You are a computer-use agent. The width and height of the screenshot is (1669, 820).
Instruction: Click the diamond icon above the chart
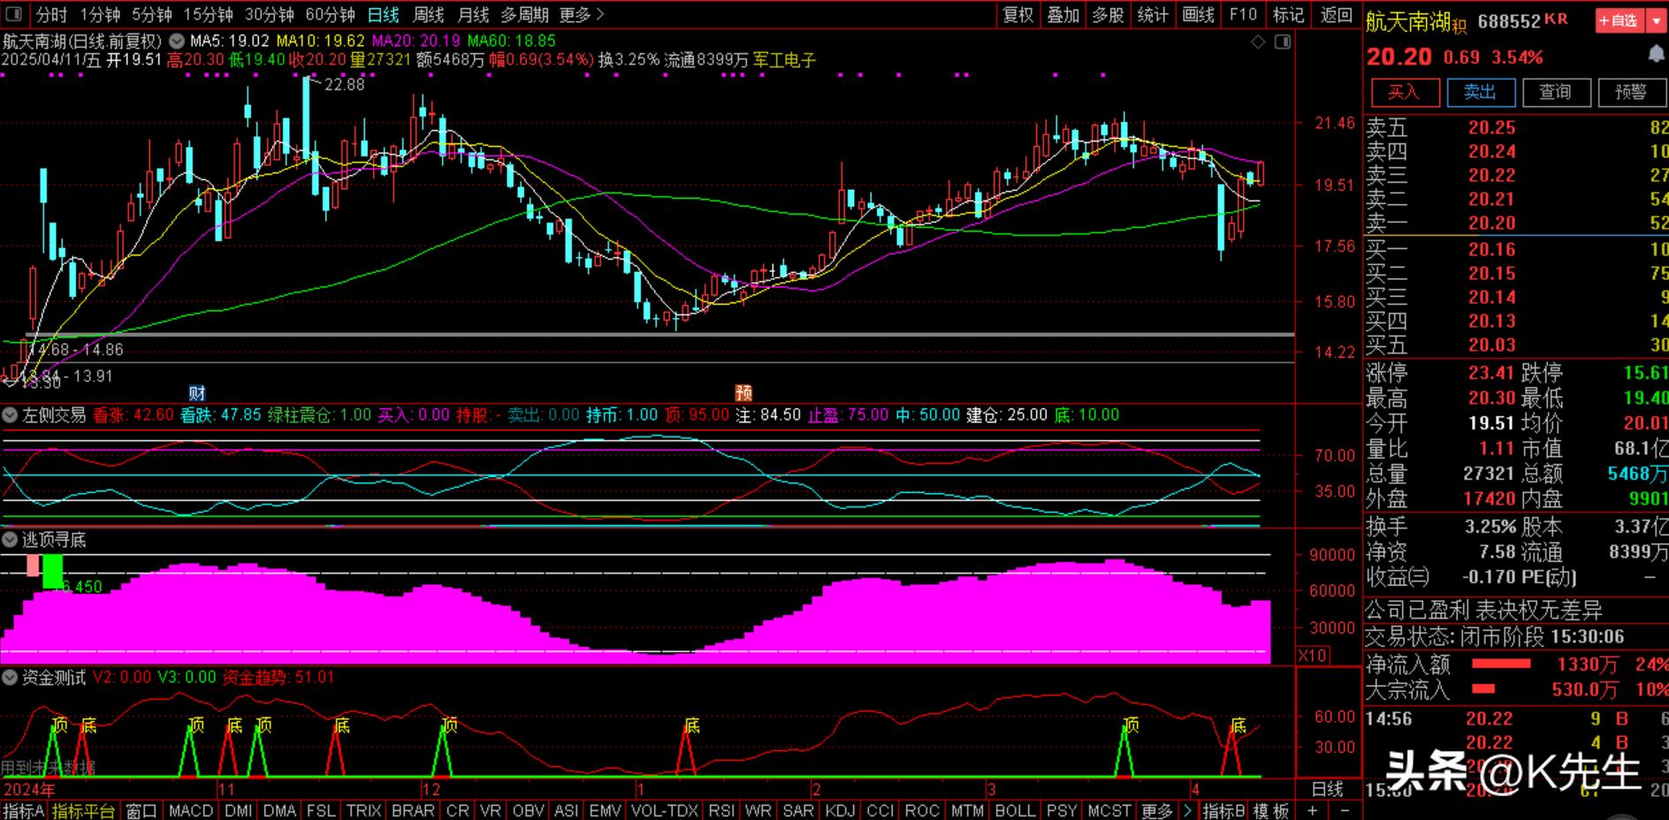point(1258,42)
